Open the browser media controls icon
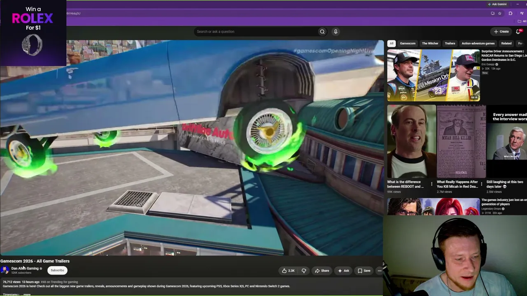This screenshot has height=296, width=527. pyautogui.click(x=522, y=13)
